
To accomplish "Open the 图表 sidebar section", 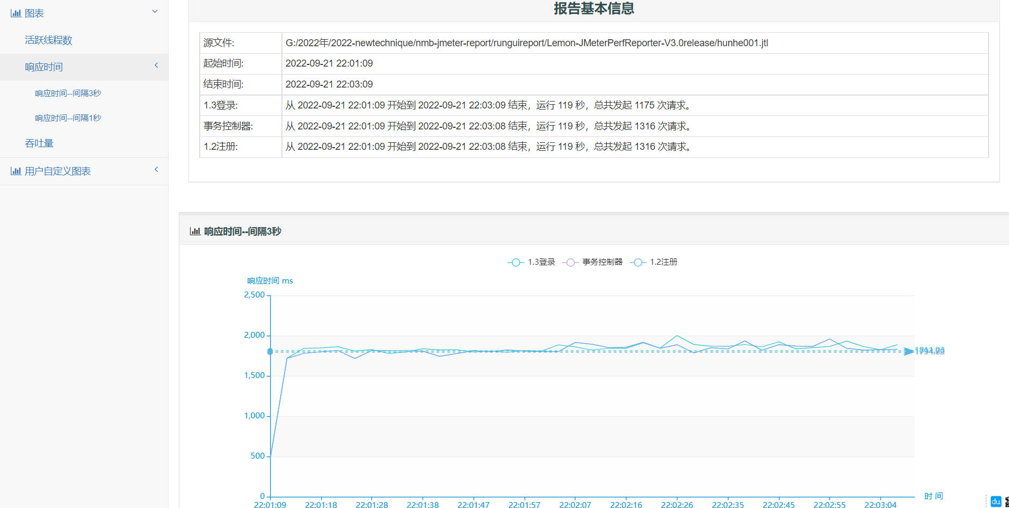I will tap(34, 13).
